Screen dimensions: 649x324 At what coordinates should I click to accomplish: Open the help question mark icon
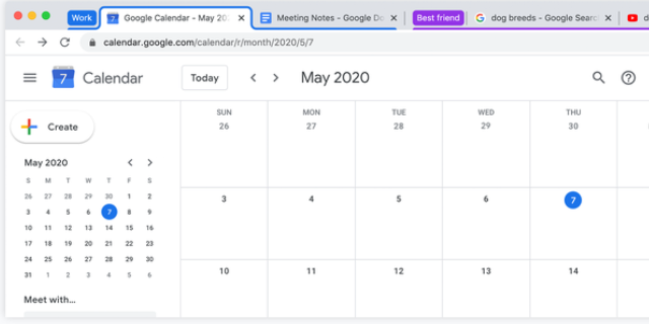(628, 78)
